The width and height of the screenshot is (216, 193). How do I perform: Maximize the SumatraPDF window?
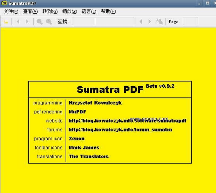pos(207,3)
